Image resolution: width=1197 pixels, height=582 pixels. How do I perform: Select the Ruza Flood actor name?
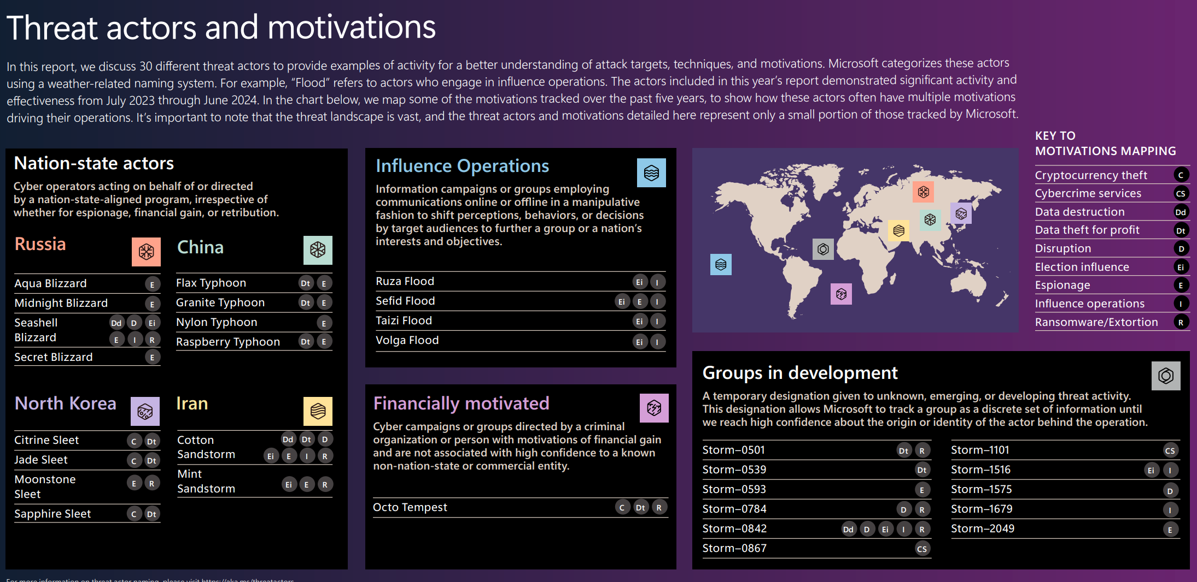click(405, 281)
